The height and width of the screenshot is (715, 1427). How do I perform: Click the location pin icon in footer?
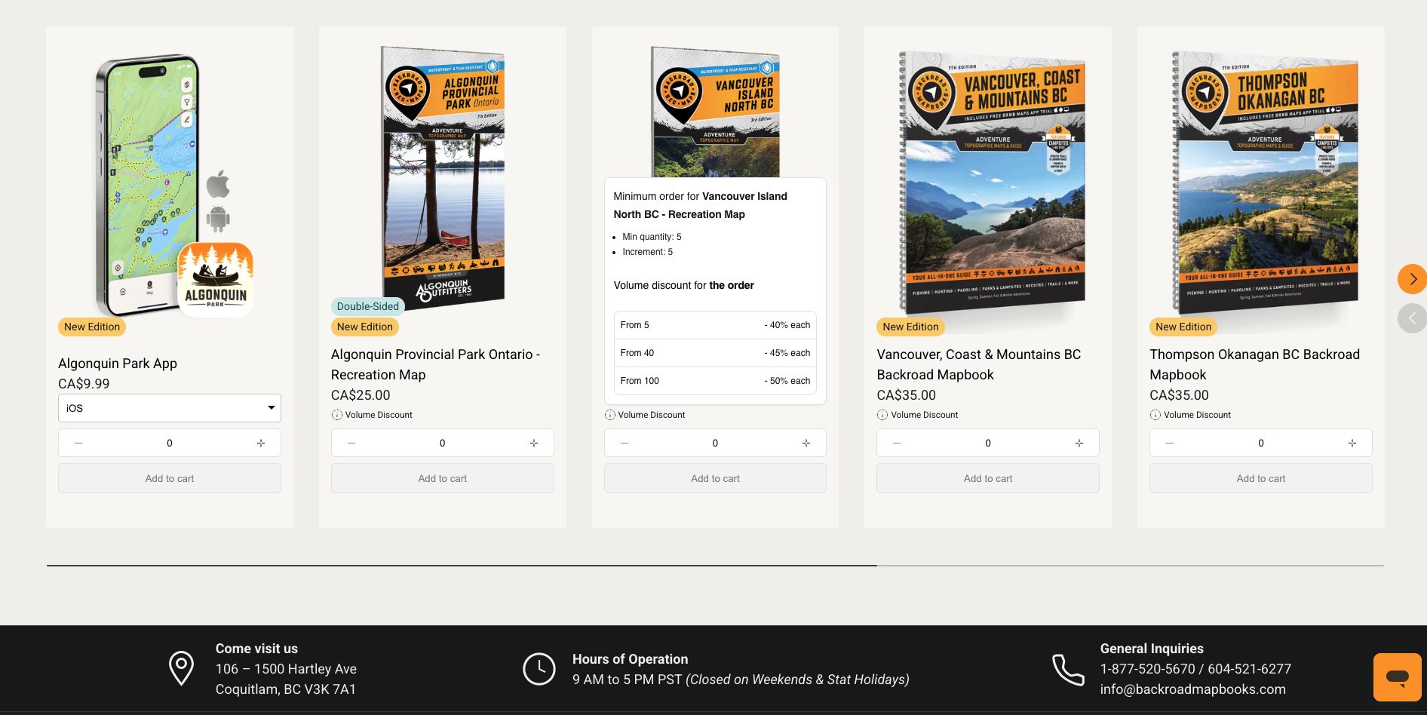pyautogui.click(x=181, y=668)
